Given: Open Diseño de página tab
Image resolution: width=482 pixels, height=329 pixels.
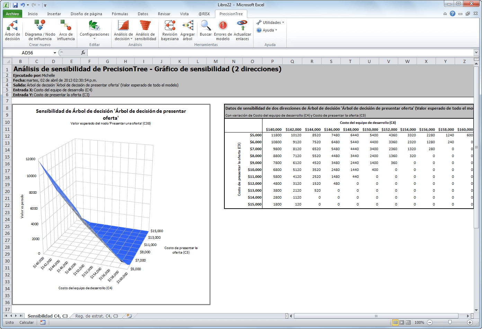Looking at the screenshot, I should (86, 14).
